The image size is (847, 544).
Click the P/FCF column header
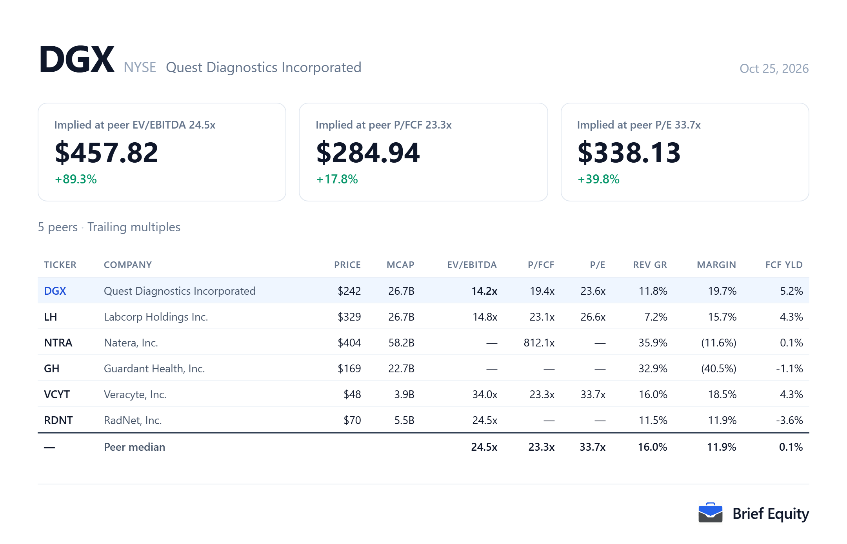541,265
